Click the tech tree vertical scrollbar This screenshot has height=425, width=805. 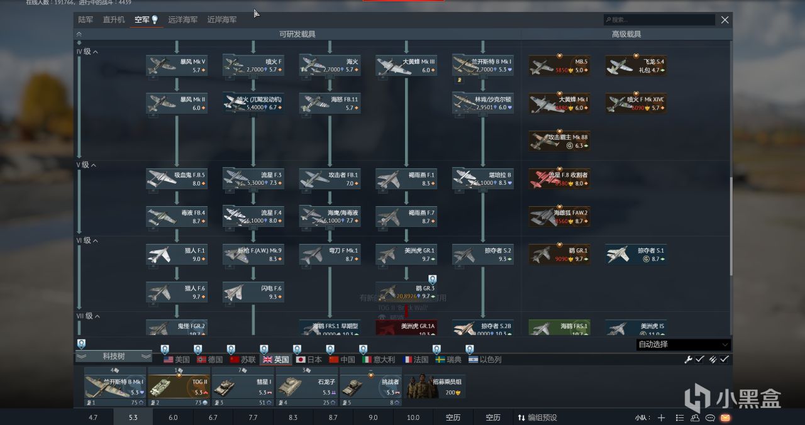730,226
